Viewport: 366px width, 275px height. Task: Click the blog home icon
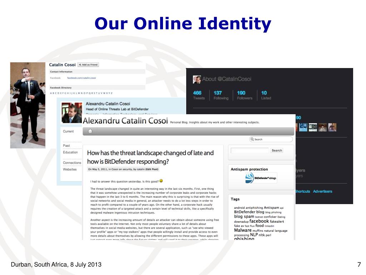(90, 131)
